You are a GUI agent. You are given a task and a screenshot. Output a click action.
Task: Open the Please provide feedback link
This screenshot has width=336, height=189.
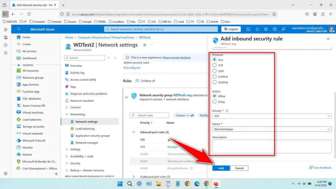177,58
